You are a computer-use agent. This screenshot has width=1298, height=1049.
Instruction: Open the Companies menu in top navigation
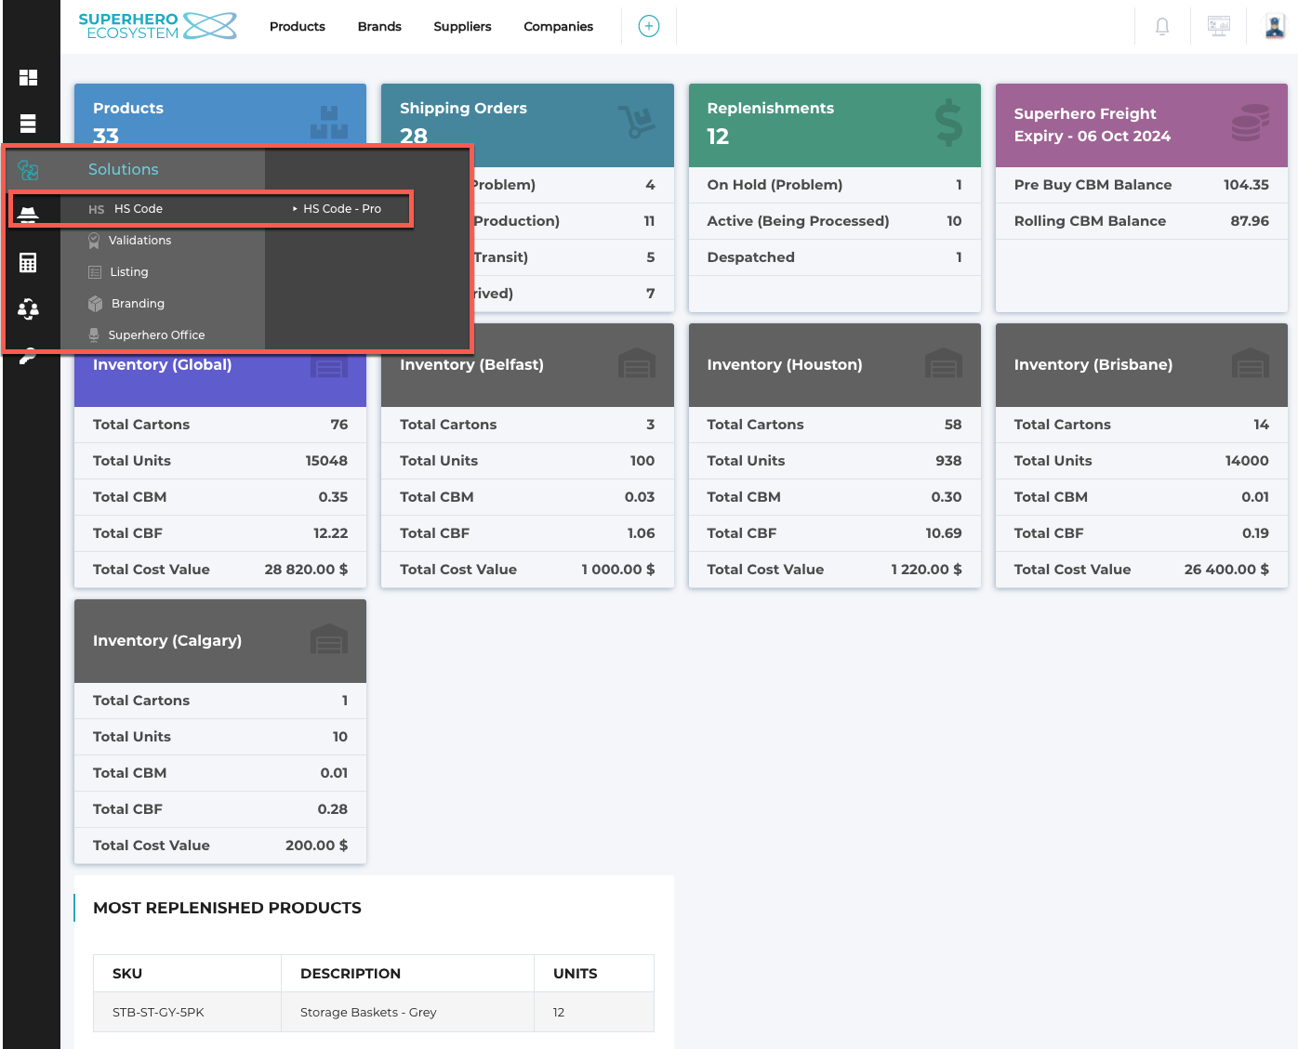pyautogui.click(x=558, y=26)
